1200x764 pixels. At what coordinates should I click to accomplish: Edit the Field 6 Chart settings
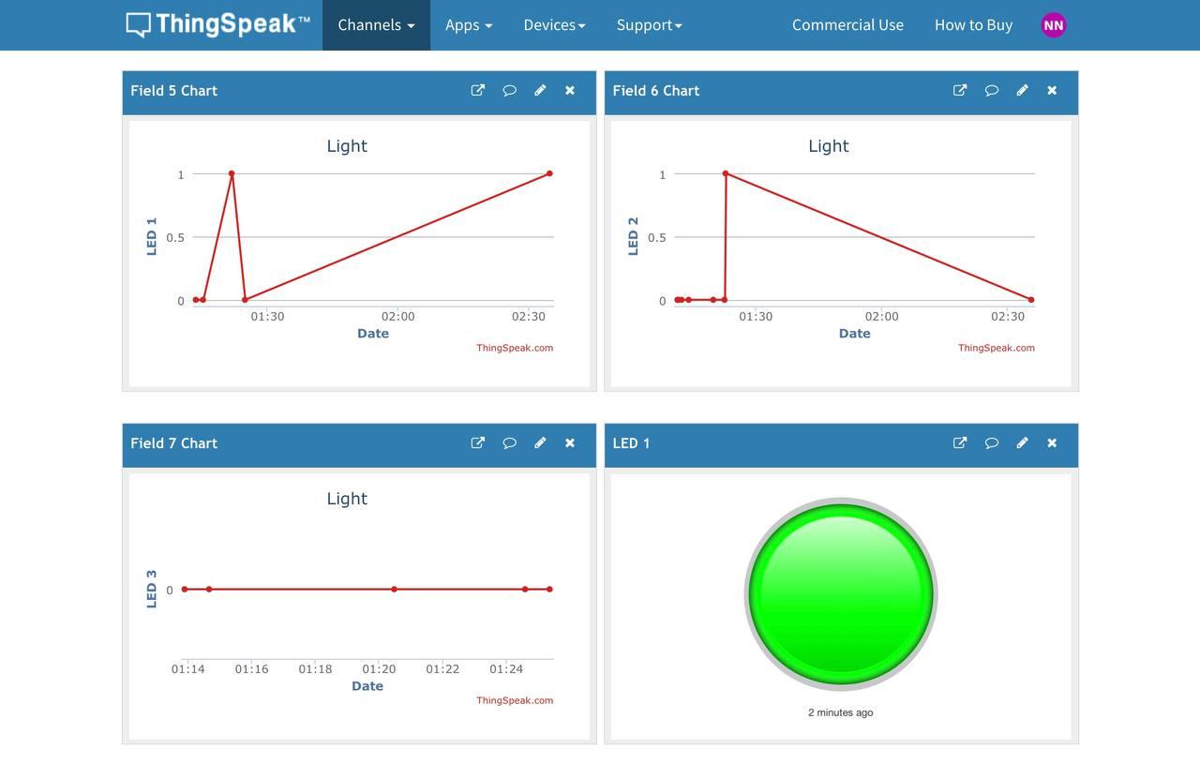point(1022,90)
